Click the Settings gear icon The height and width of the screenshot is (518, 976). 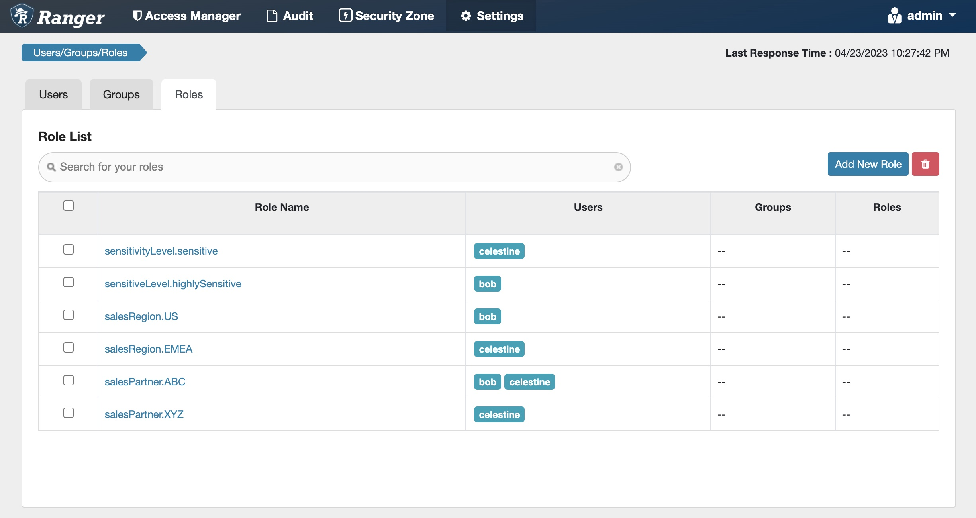pyautogui.click(x=466, y=16)
